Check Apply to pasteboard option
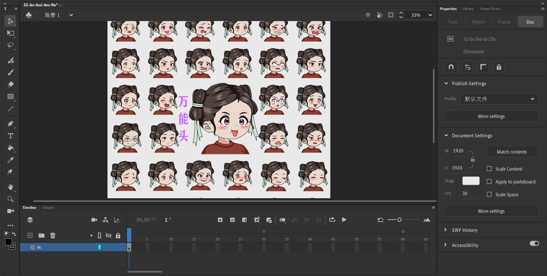 (489, 181)
